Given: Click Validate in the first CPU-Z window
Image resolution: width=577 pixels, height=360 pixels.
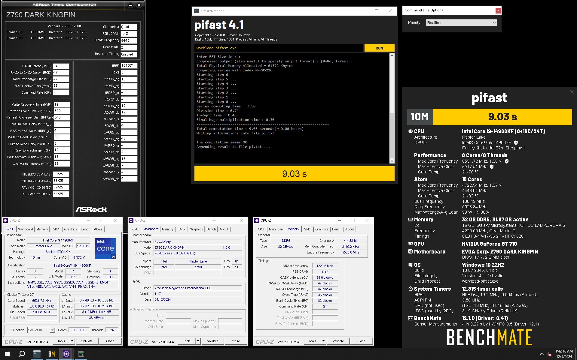Looking at the screenshot, I should click(x=87, y=341).
